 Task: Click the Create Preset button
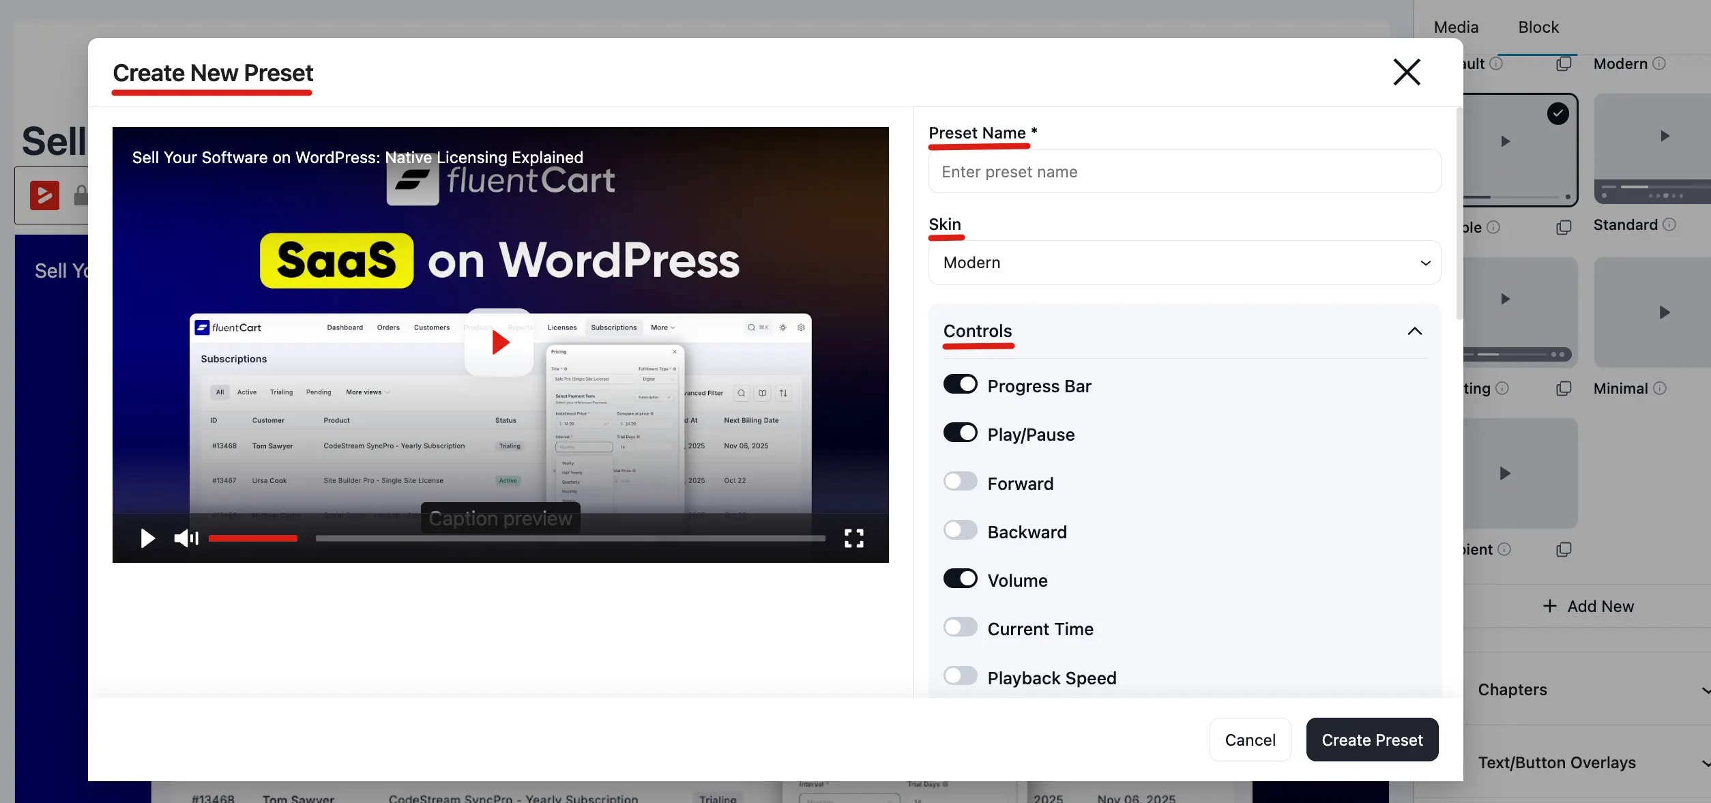click(x=1372, y=740)
